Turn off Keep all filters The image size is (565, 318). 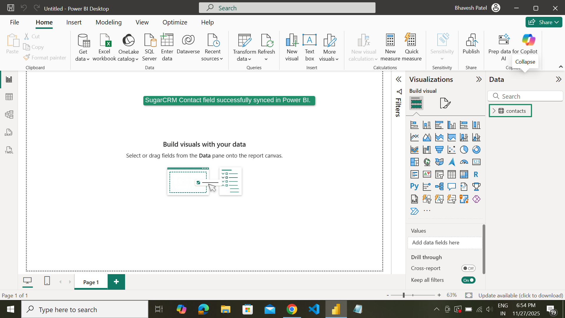pyautogui.click(x=468, y=280)
